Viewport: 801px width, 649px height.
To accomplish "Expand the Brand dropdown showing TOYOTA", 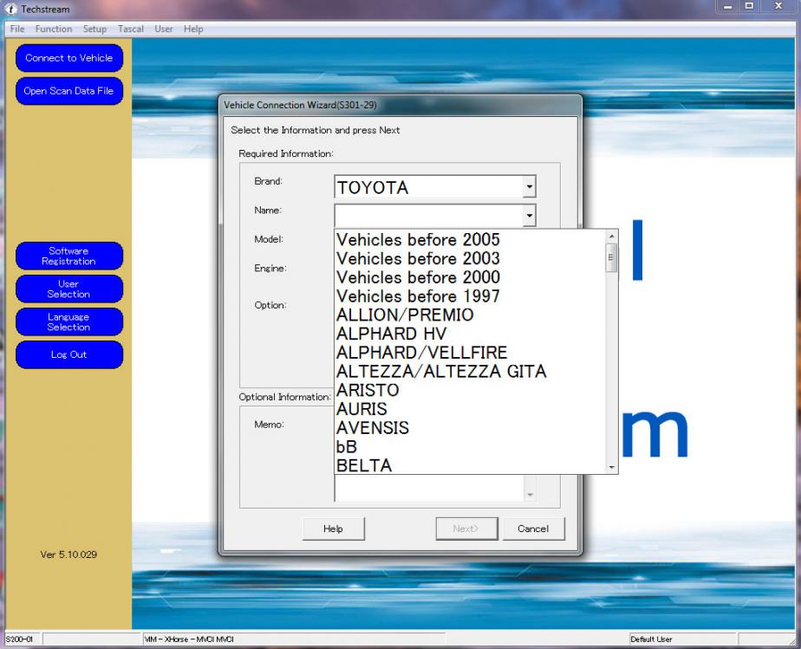I will 529,187.
